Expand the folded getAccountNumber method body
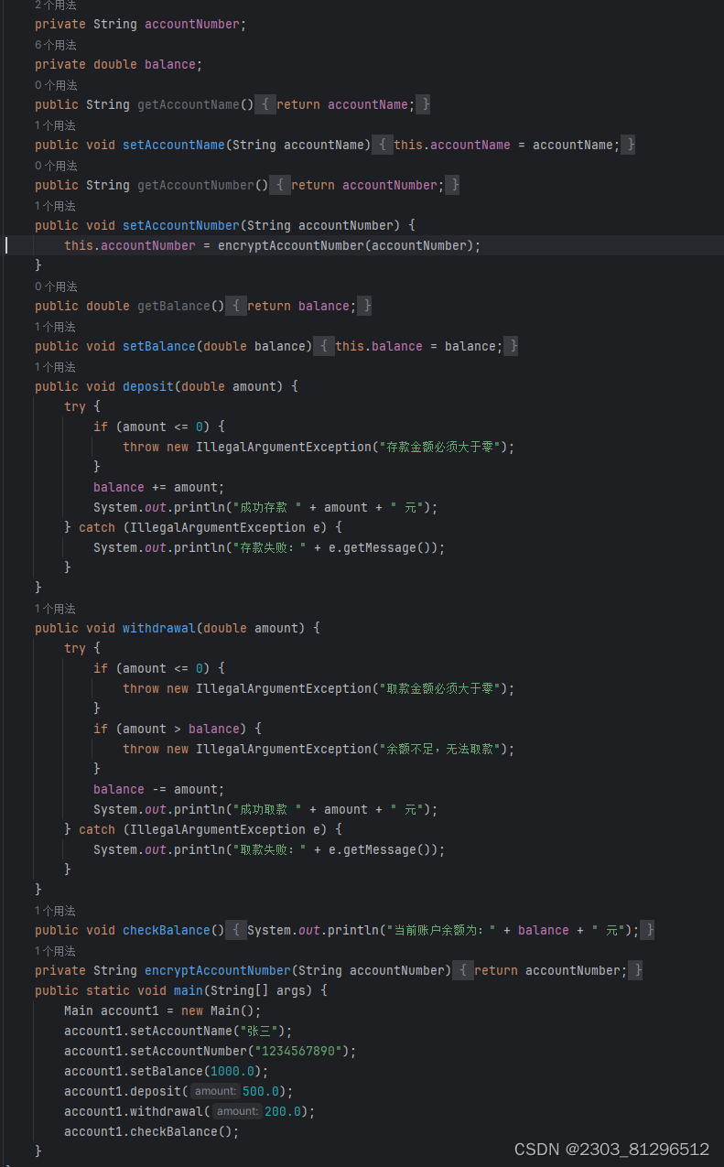Screen dimensions: 724x1167 (x=280, y=185)
